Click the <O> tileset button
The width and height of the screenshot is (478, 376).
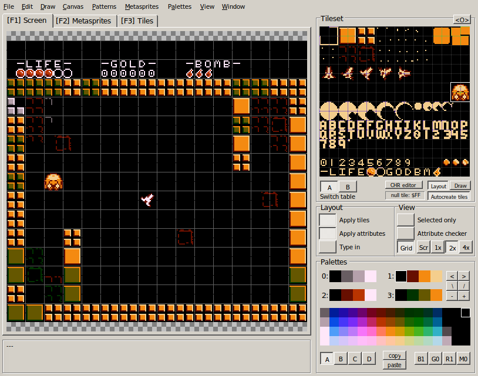point(462,20)
